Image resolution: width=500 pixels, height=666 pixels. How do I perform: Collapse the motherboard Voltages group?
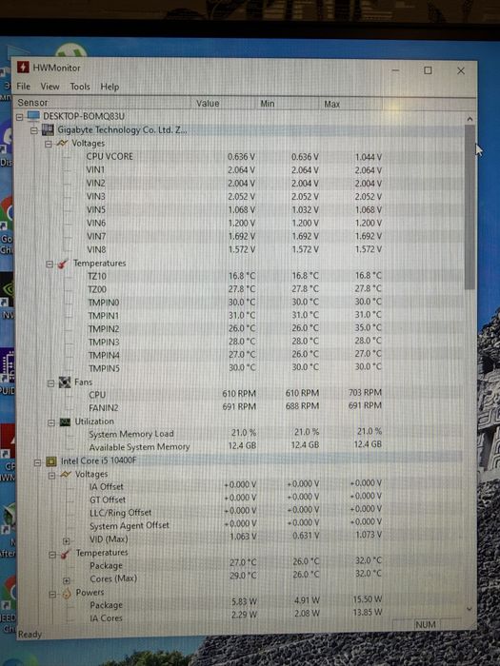49,144
